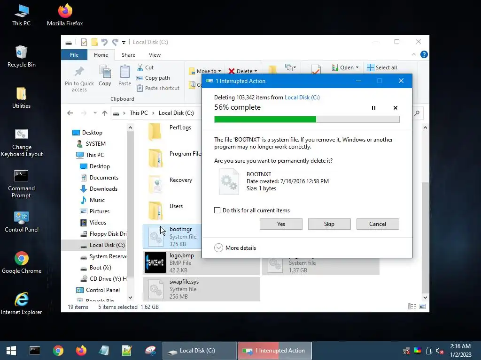Open Change Keyboard Layout shortcut

click(x=22, y=142)
